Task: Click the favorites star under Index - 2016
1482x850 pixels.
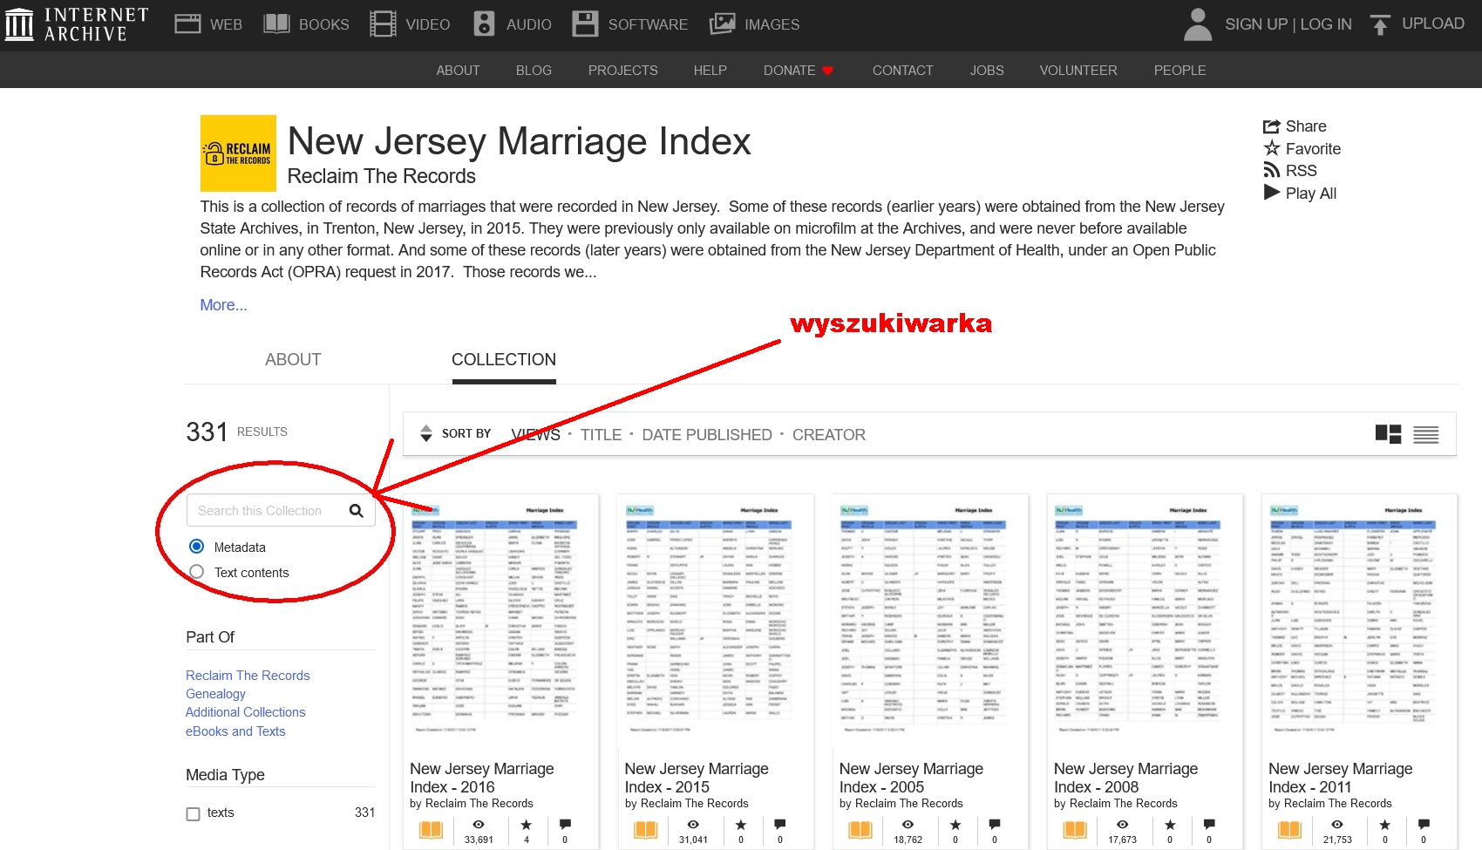Action: (526, 825)
